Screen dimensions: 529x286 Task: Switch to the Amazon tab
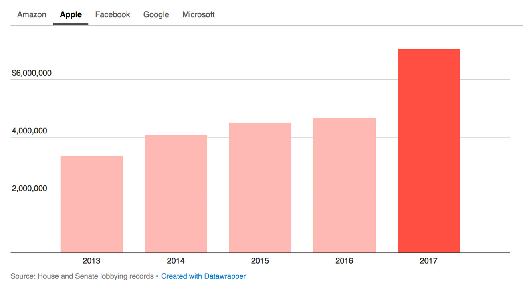point(32,15)
